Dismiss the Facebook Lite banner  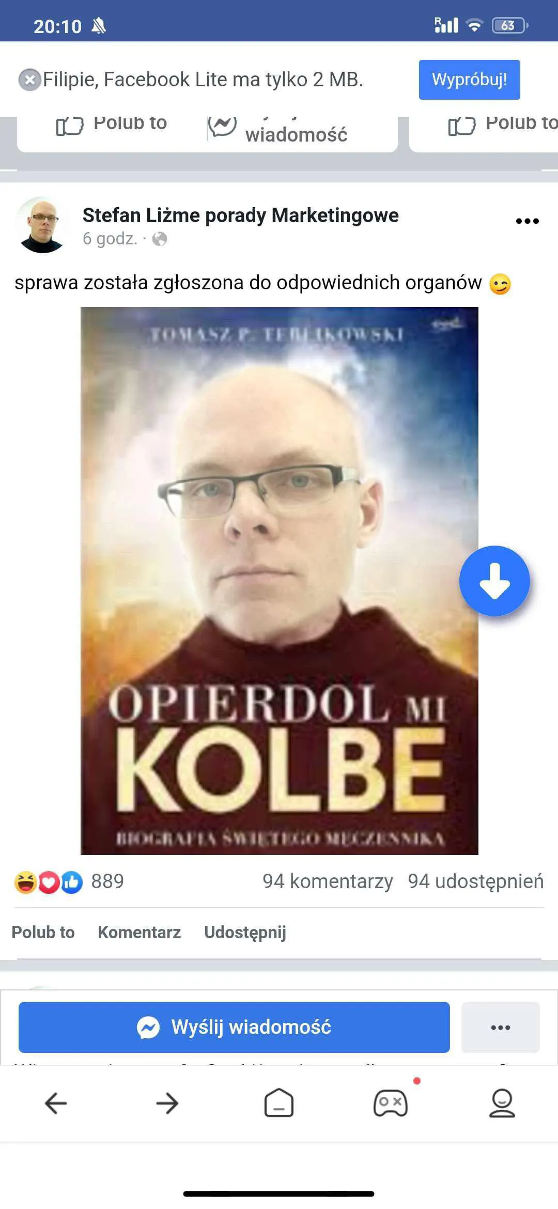point(30,80)
